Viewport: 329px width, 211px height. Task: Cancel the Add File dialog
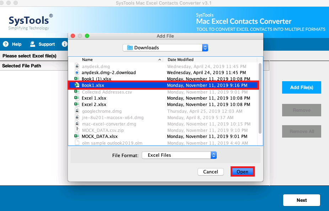210,172
